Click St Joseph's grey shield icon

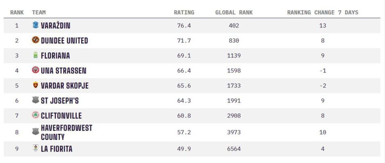(x=36, y=100)
